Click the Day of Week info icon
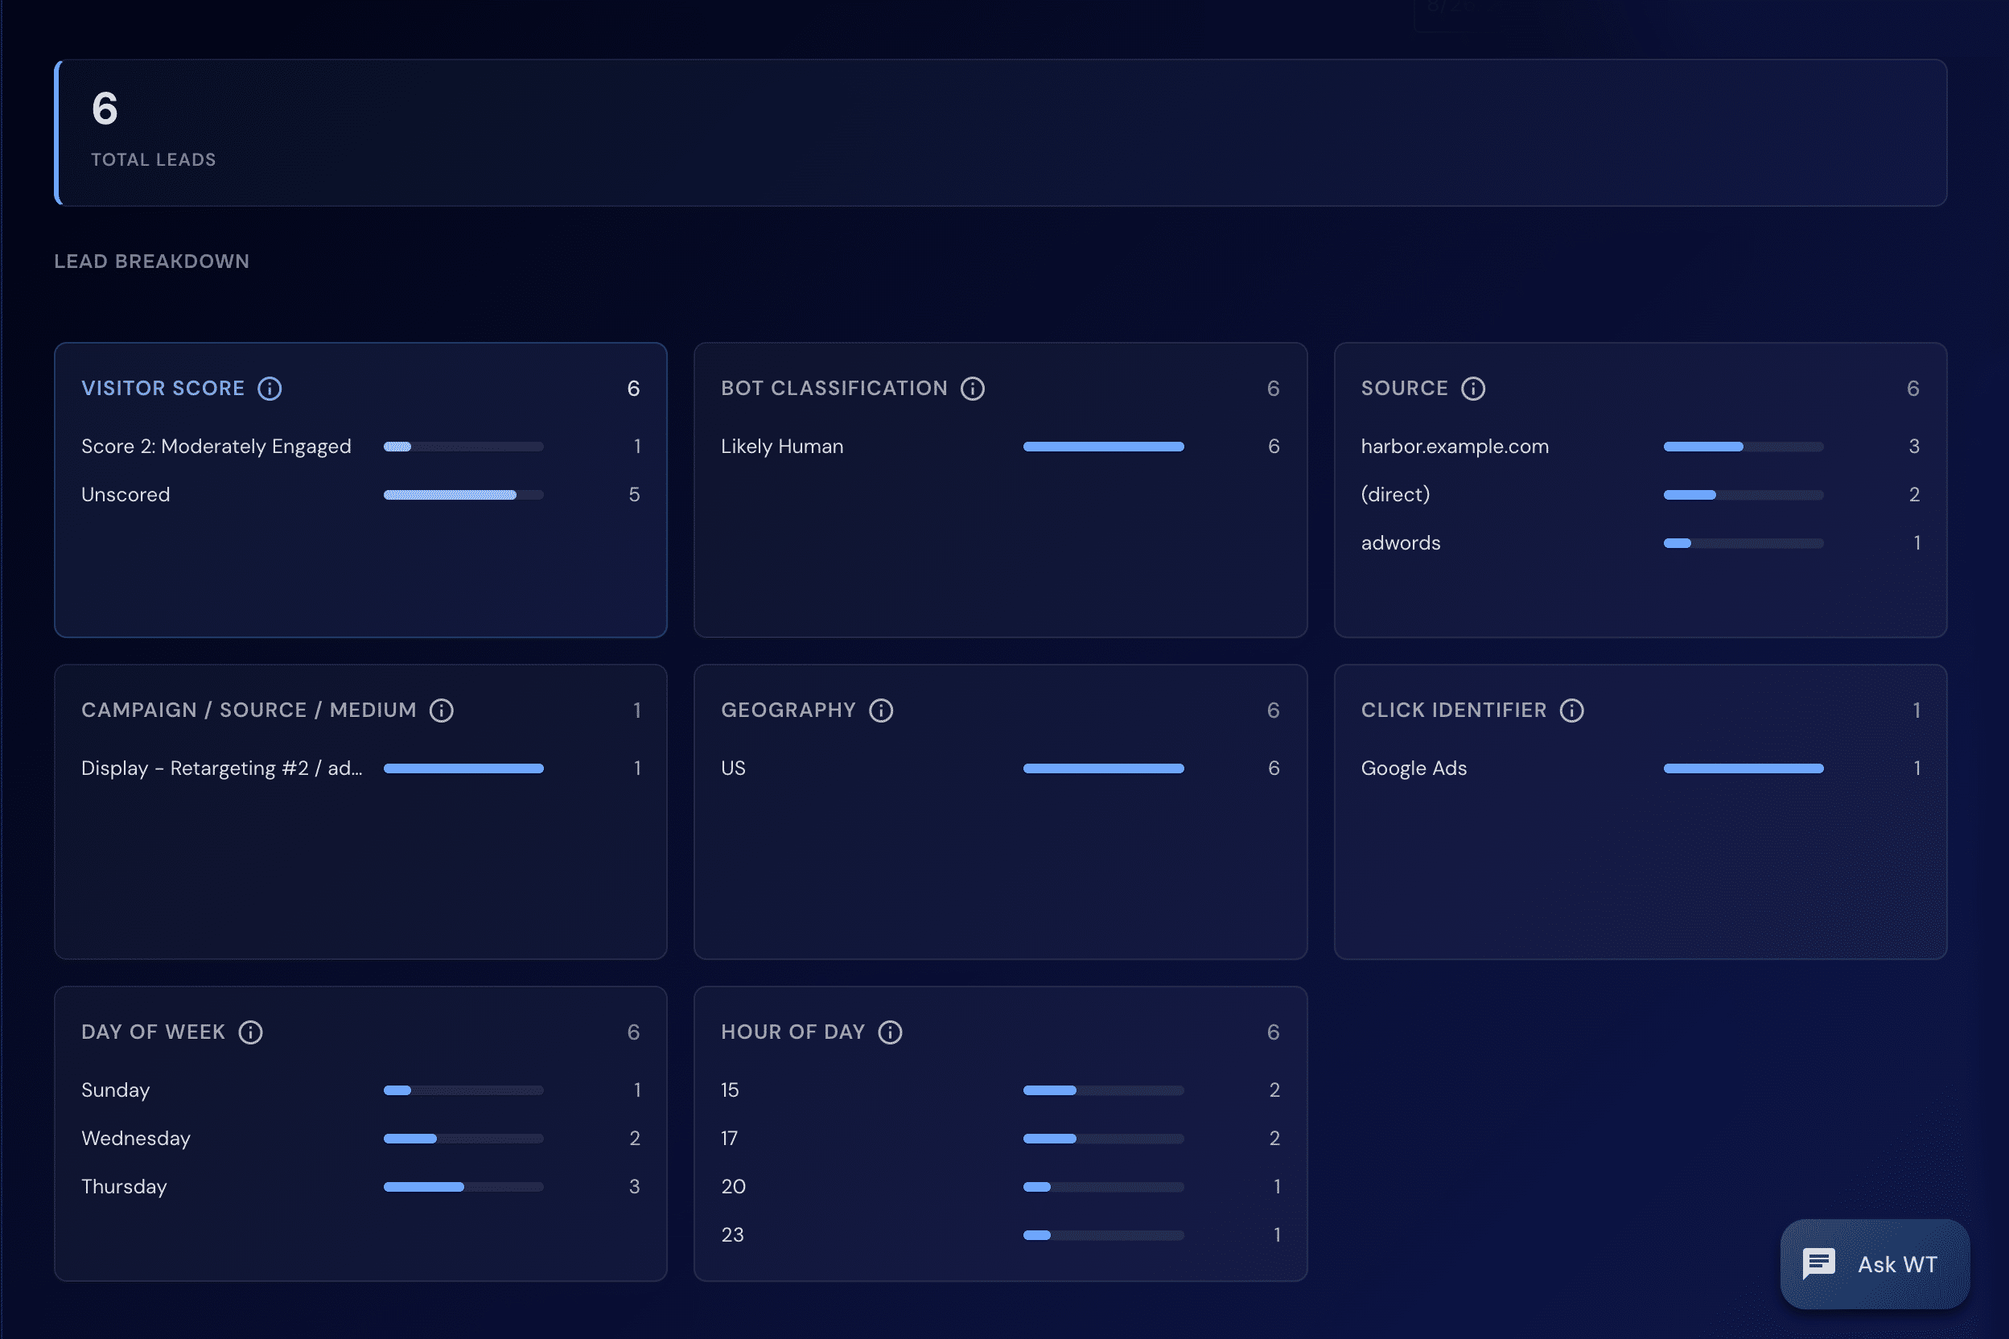 (x=250, y=1032)
